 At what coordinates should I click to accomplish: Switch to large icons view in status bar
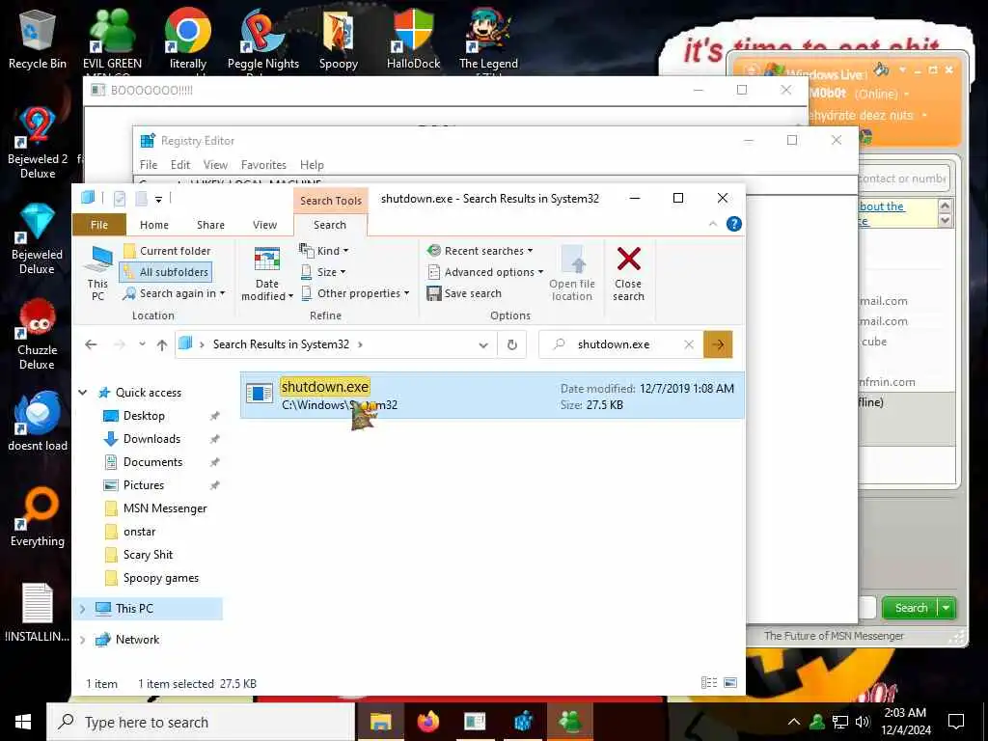730,682
